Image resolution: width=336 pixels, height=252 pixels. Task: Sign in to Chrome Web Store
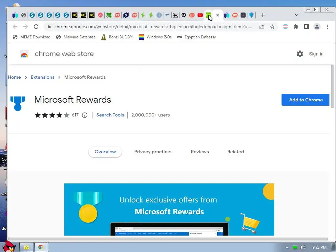(316, 54)
